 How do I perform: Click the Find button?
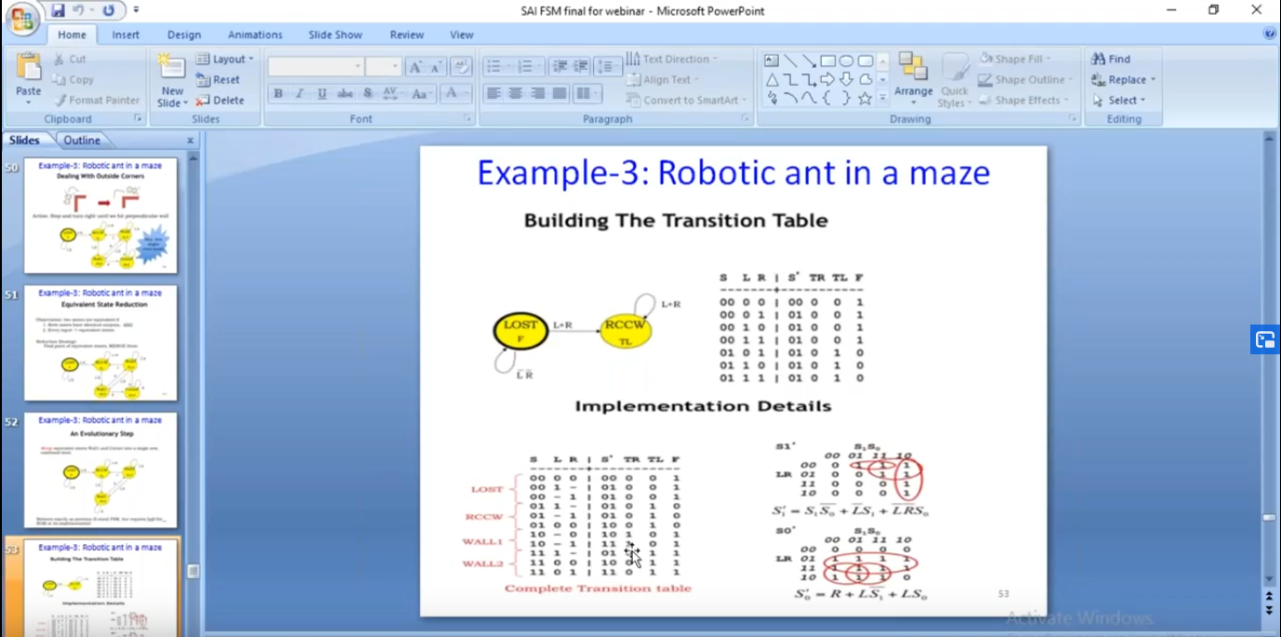[x=1112, y=59]
